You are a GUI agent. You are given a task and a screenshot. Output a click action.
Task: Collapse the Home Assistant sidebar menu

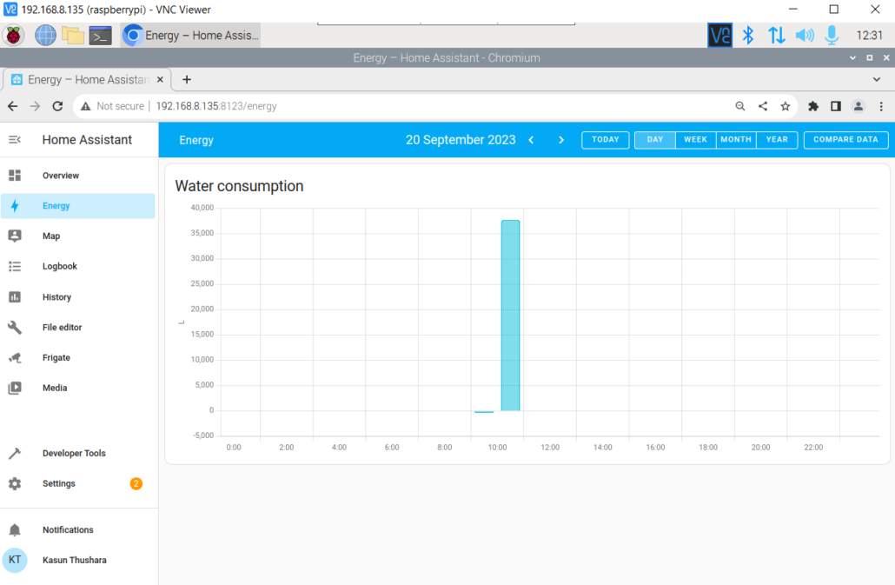point(15,140)
